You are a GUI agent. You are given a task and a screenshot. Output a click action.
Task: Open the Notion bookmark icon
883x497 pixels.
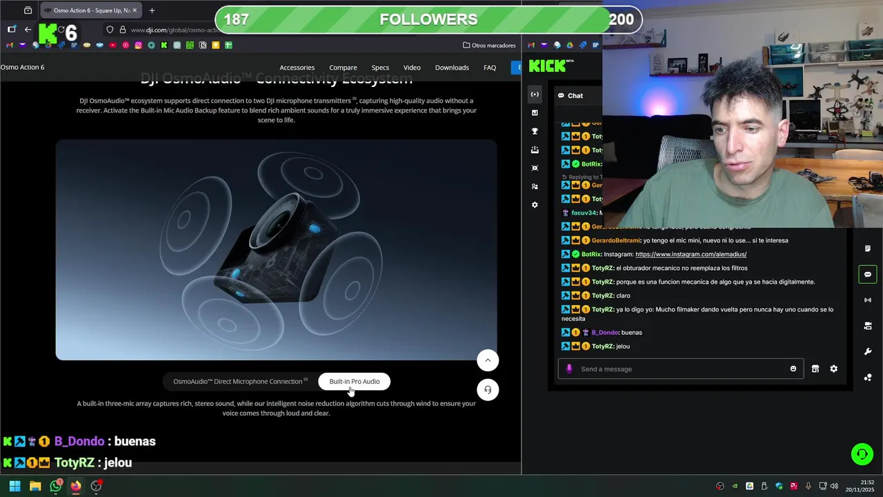click(203, 46)
